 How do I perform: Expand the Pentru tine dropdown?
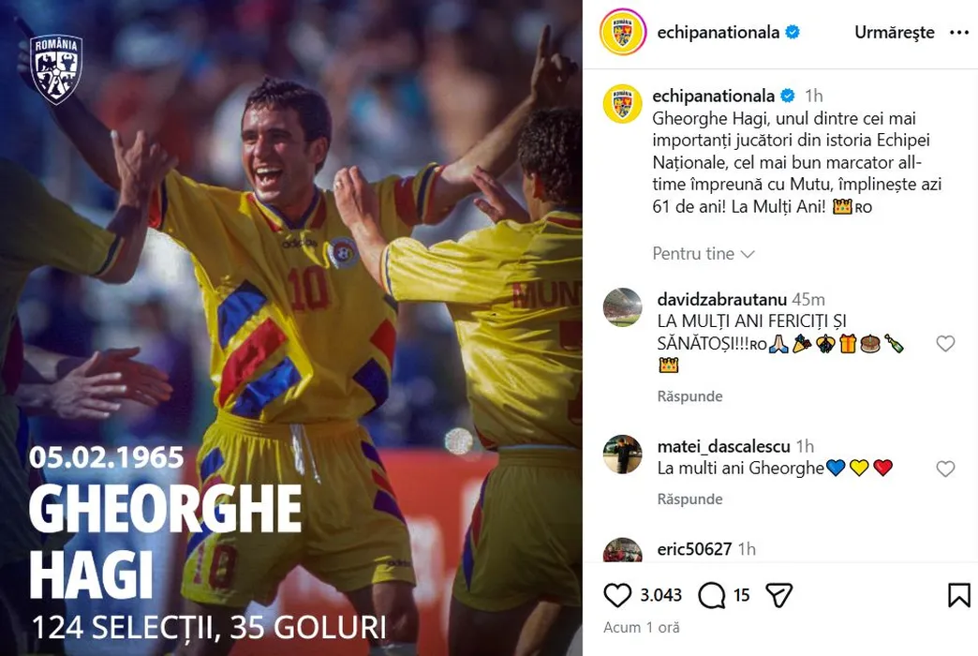point(704,253)
